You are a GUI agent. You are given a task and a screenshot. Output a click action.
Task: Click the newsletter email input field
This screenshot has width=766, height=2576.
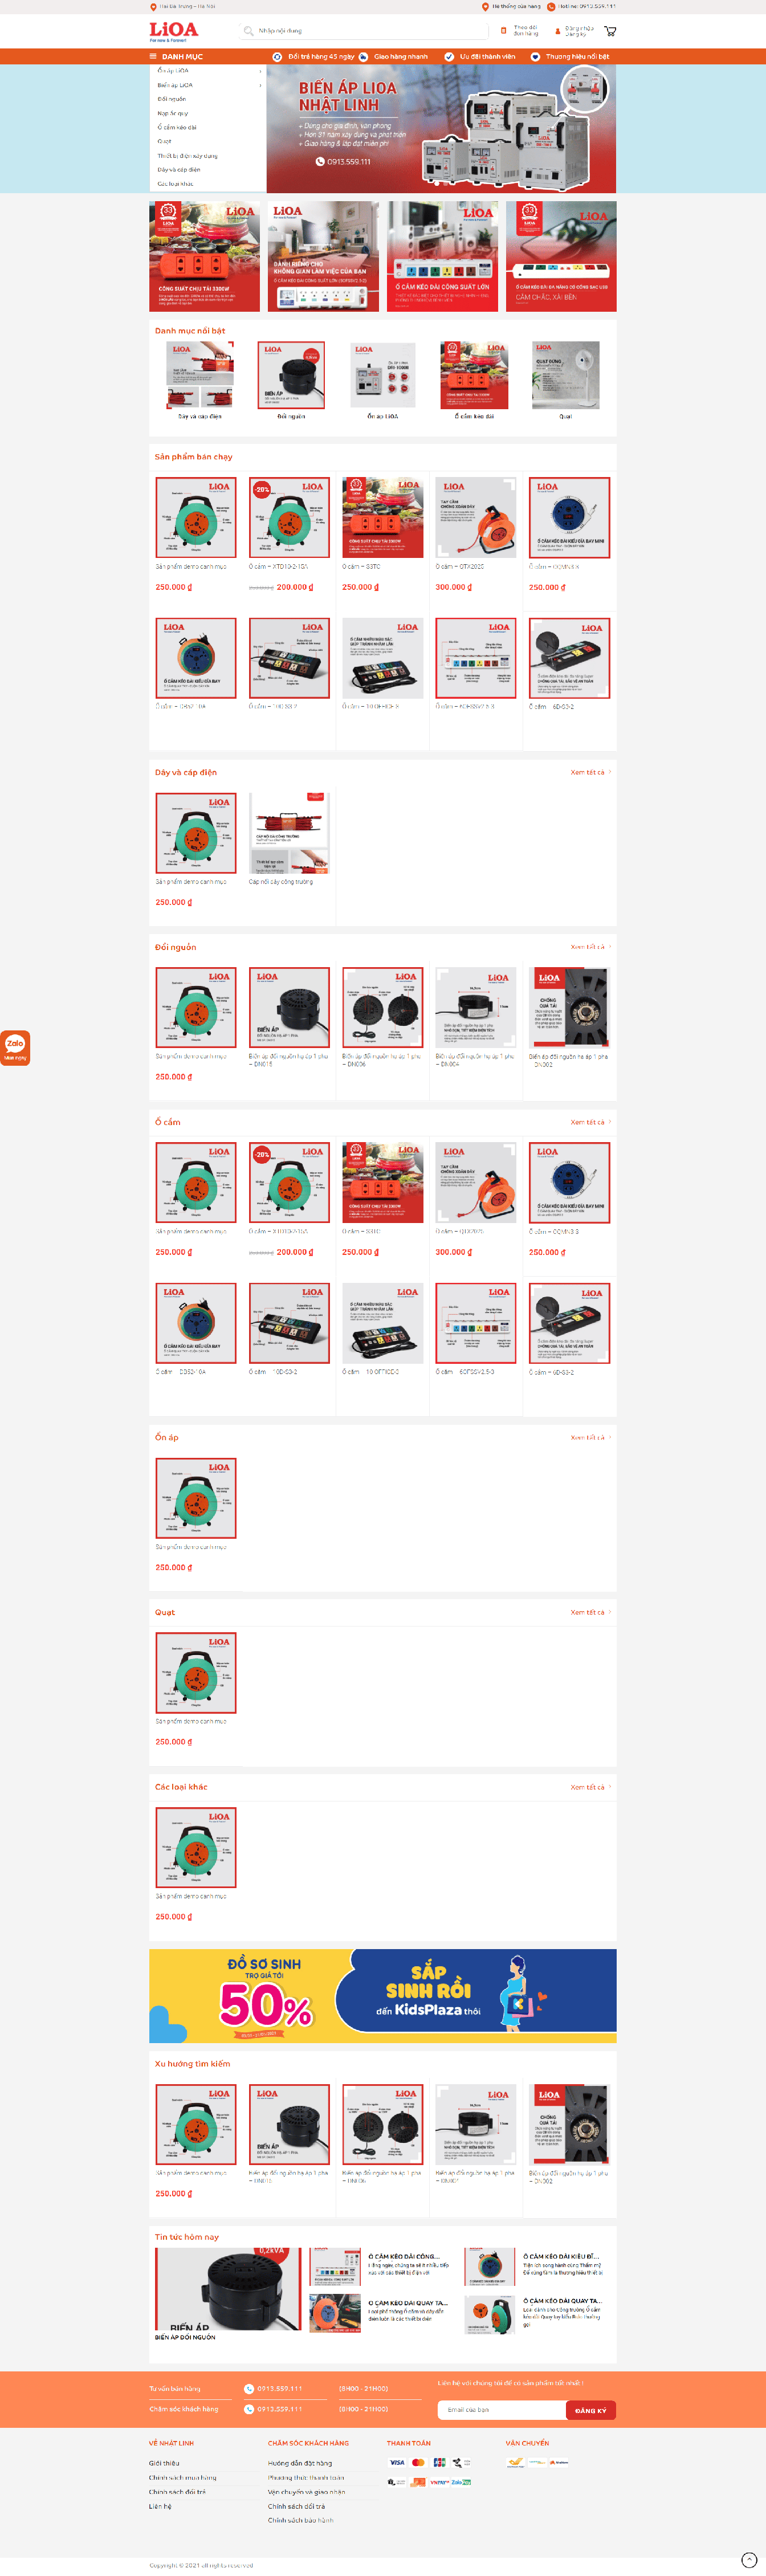point(502,2410)
